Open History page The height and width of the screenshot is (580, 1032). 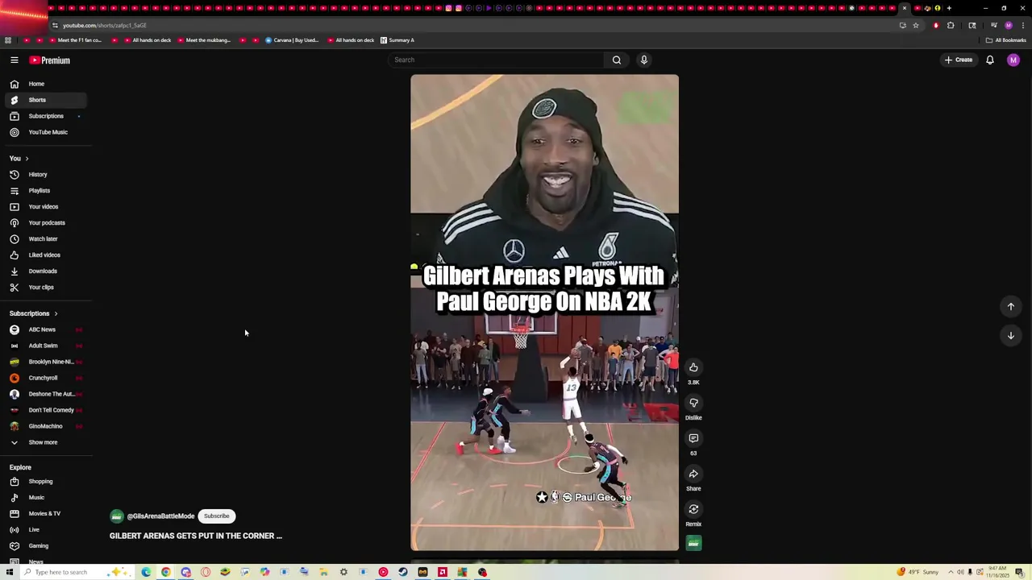(x=45, y=175)
